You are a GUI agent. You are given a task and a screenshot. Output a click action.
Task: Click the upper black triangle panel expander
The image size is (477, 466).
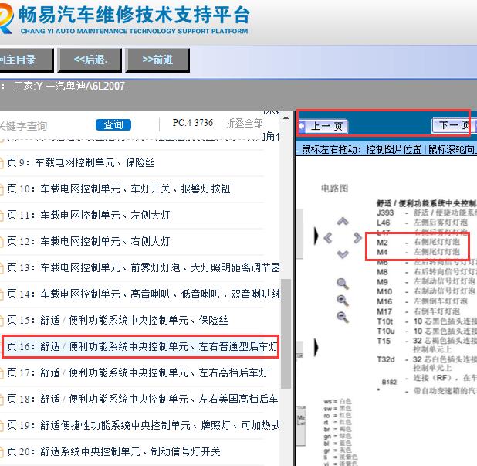tap(316, 236)
